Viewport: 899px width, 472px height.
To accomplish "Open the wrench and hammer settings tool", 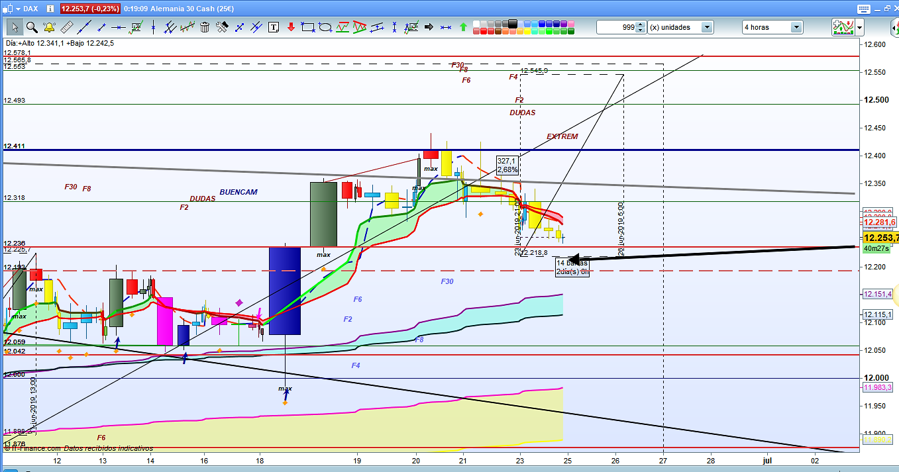I will tap(222, 27).
